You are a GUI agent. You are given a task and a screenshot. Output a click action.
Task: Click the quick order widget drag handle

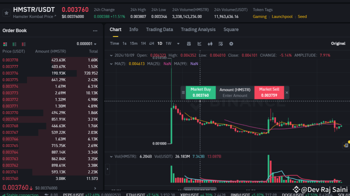183,93
